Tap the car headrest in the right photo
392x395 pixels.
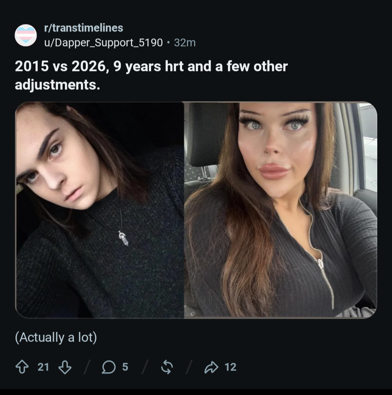207,135
